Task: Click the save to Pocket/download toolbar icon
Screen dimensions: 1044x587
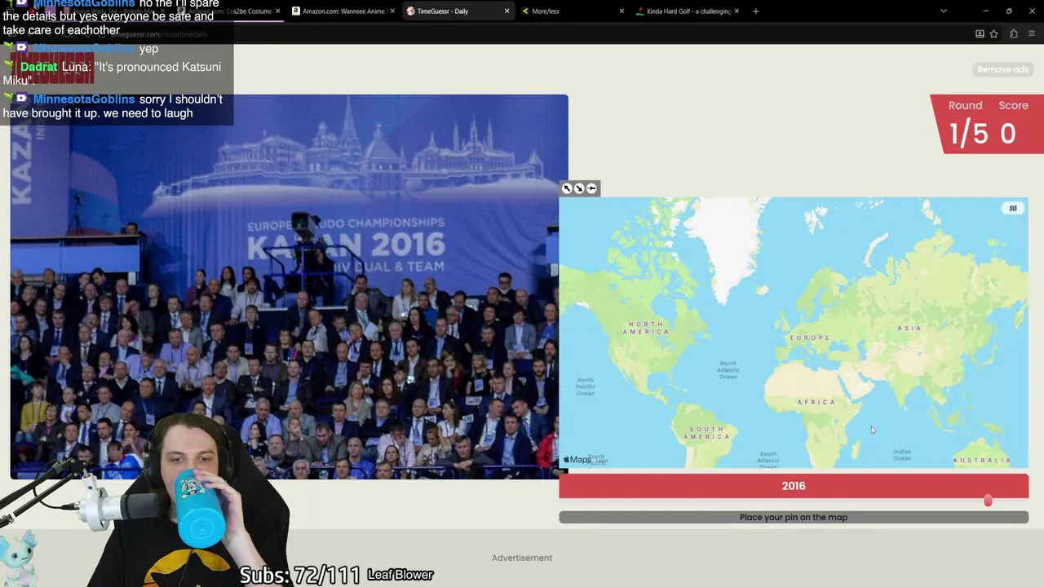Action: point(980,33)
